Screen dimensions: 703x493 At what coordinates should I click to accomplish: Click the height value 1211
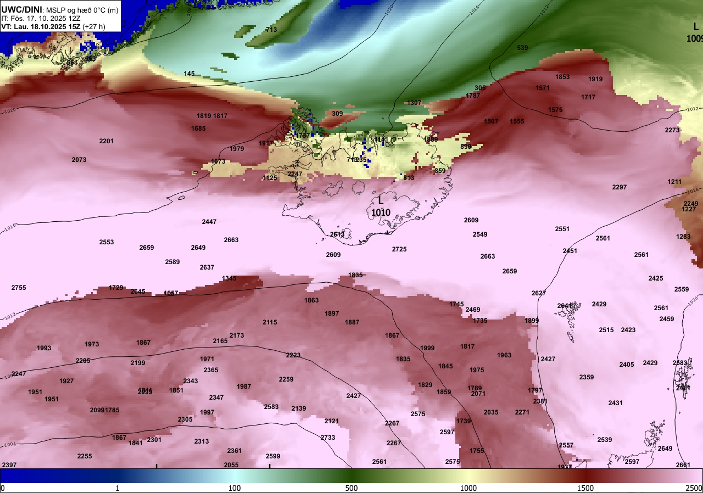click(x=674, y=182)
